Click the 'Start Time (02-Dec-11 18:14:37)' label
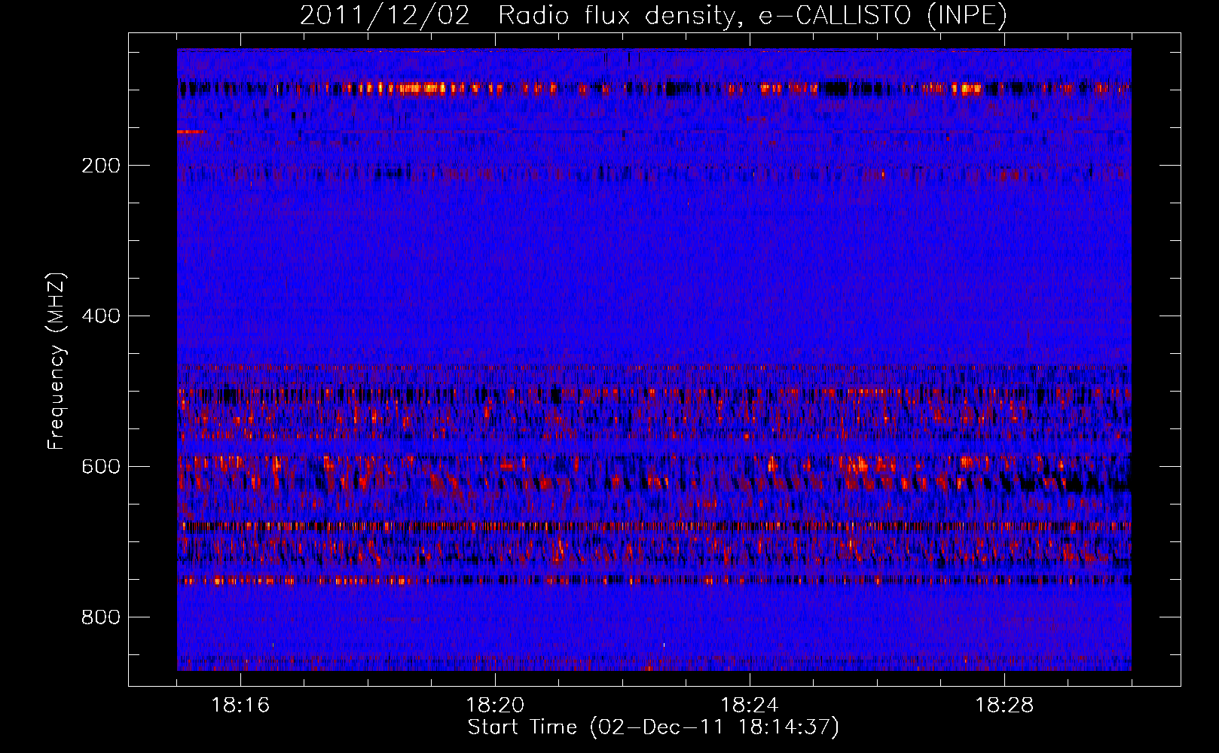Screen dimensions: 1219x753 653,727
